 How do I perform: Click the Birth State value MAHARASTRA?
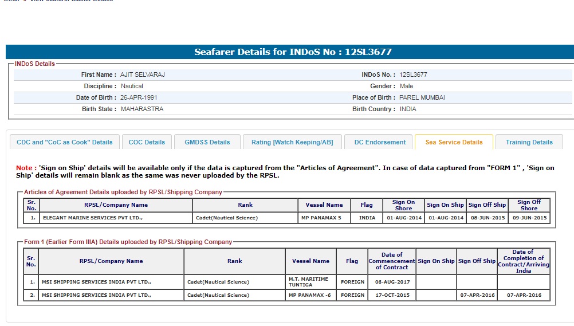click(142, 109)
